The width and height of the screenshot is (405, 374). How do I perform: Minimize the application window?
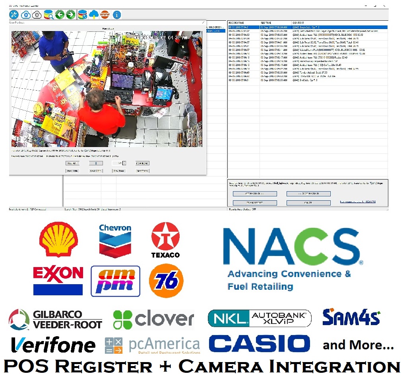pyautogui.click(x=366, y=6)
